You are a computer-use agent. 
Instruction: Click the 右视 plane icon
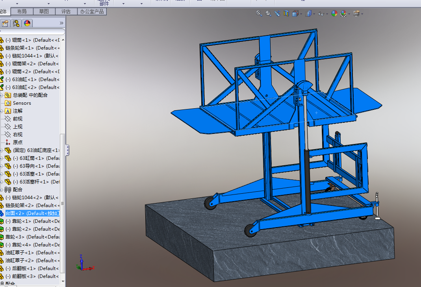8,135
